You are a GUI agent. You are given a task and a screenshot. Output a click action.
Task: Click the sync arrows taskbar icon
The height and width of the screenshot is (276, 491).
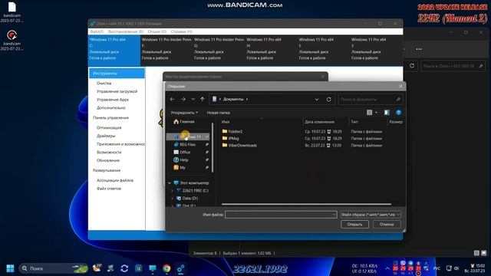[x=124, y=268]
